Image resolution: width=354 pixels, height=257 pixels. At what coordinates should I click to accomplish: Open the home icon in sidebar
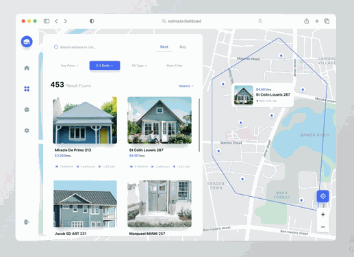pyautogui.click(x=27, y=68)
